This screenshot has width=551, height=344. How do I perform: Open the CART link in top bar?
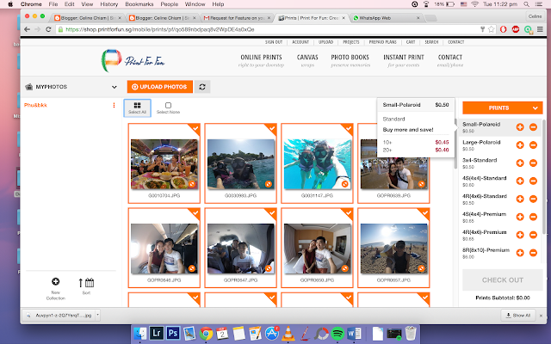click(x=411, y=42)
